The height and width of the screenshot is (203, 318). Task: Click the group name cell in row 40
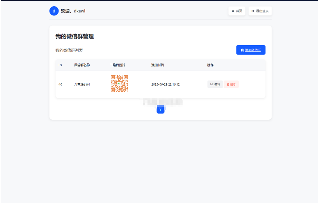click(x=82, y=84)
